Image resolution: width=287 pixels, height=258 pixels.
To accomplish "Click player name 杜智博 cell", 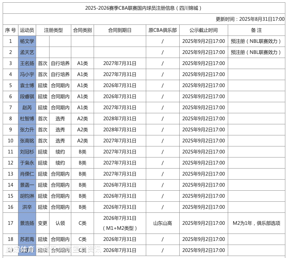I will click(x=27, y=119).
